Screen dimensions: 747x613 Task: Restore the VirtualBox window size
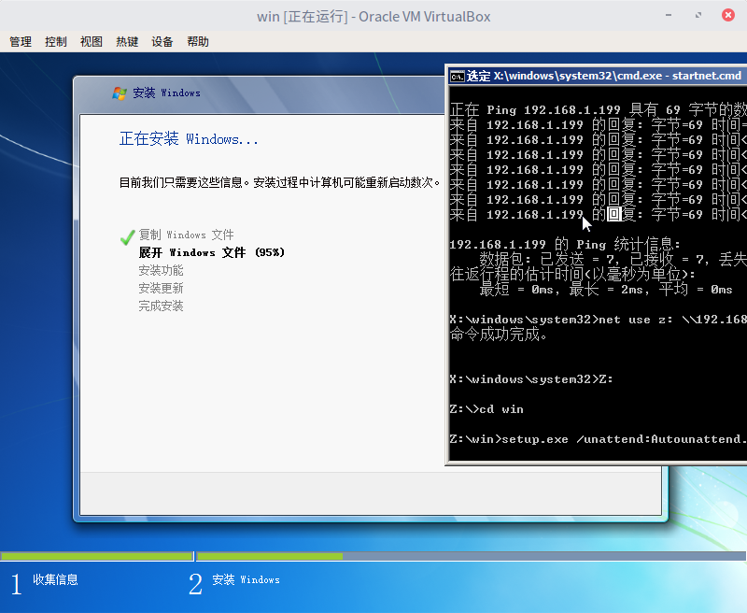pyautogui.click(x=698, y=15)
